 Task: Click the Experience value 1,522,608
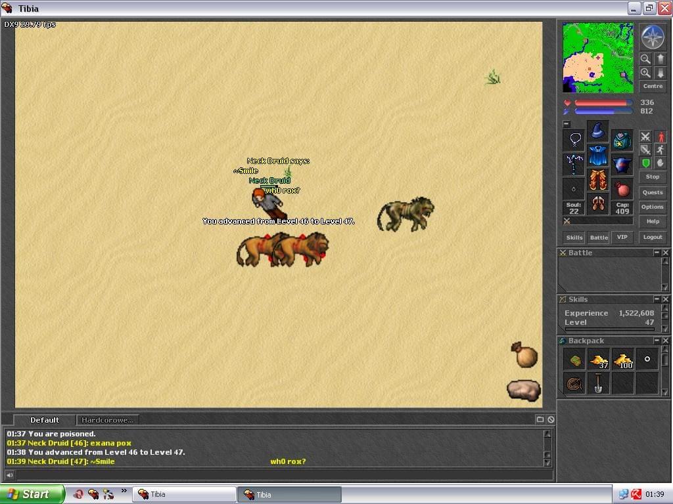point(636,313)
